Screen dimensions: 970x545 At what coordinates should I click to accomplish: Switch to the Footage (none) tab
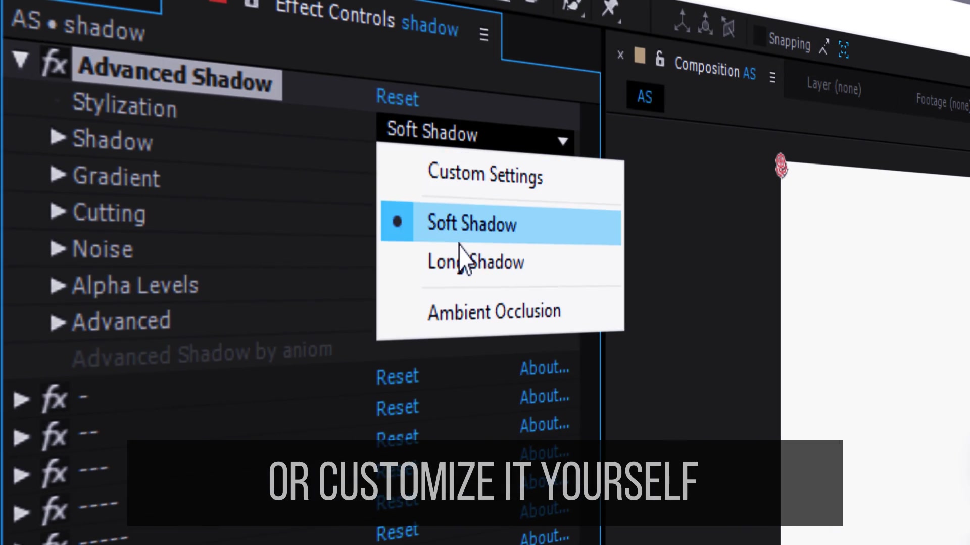pos(943,102)
